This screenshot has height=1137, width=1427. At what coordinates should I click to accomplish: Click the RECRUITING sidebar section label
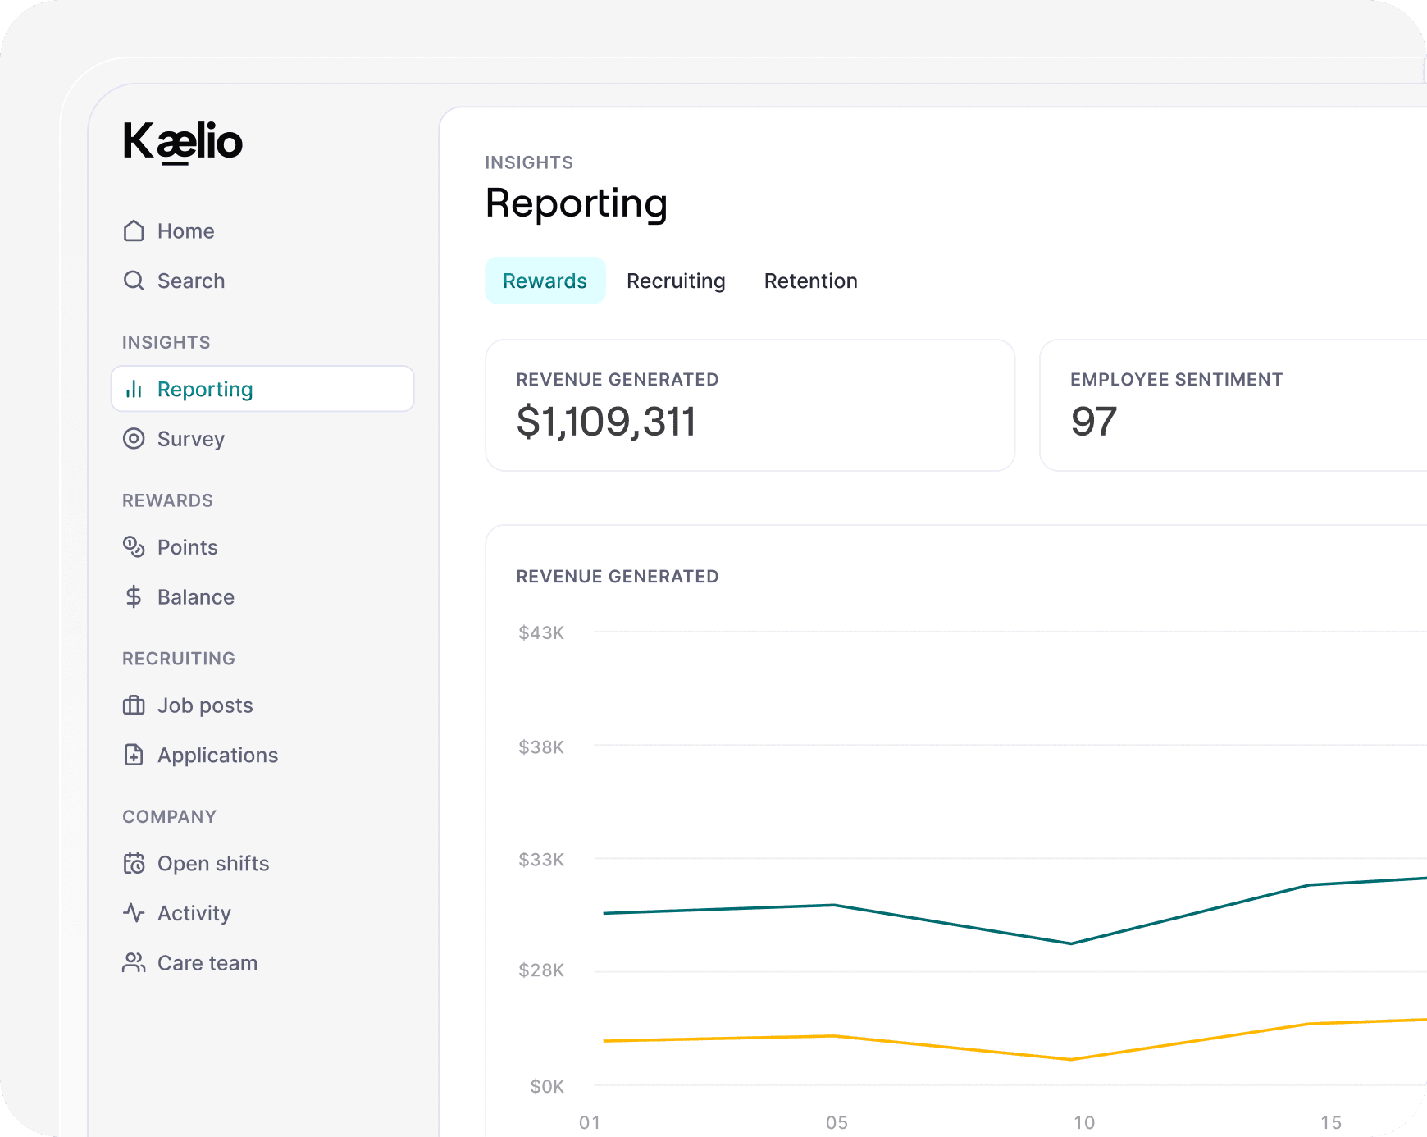point(179,659)
